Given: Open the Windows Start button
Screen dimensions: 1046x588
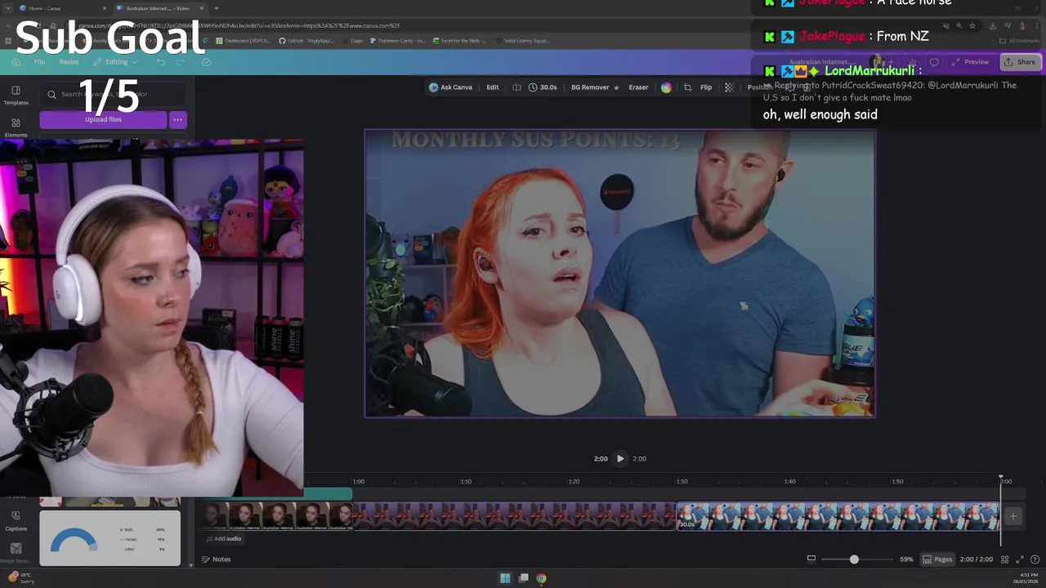Looking at the screenshot, I should (x=505, y=578).
